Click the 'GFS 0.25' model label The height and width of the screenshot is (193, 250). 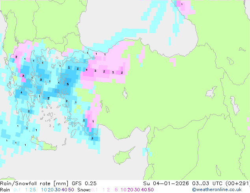point(84,184)
